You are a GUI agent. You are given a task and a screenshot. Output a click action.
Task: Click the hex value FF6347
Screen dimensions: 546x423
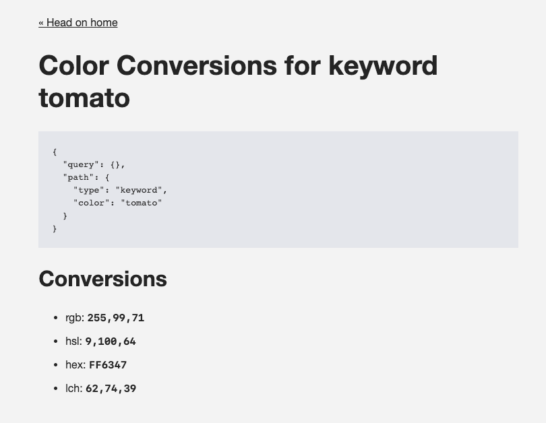coord(108,365)
